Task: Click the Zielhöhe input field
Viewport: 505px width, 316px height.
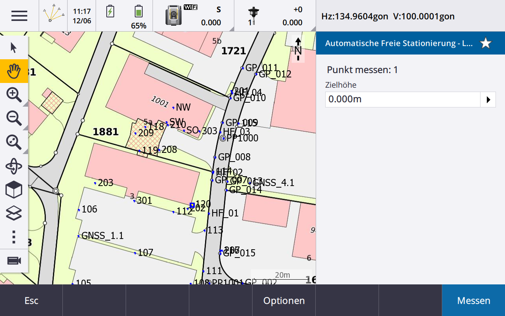Action: coord(402,100)
